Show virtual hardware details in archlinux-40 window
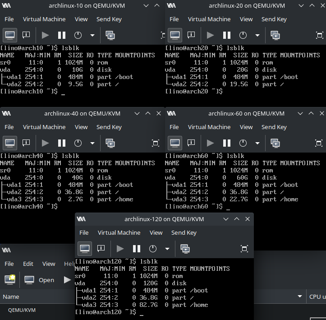 coord(26,143)
